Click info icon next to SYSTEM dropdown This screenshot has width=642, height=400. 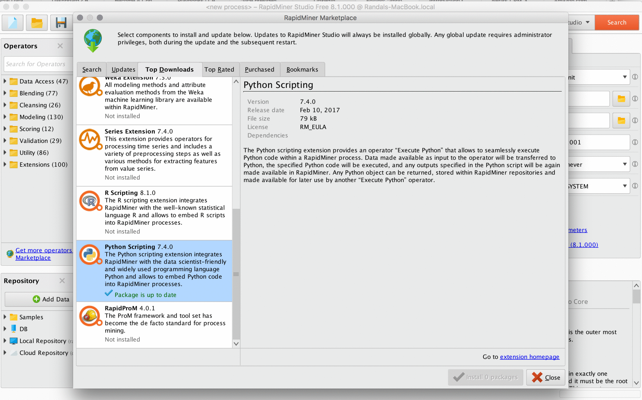(x=635, y=186)
